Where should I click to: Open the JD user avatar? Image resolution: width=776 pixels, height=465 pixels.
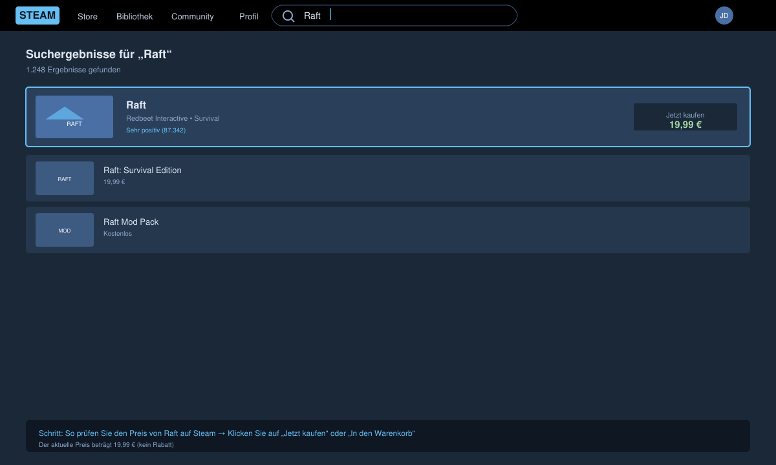[x=724, y=15]
